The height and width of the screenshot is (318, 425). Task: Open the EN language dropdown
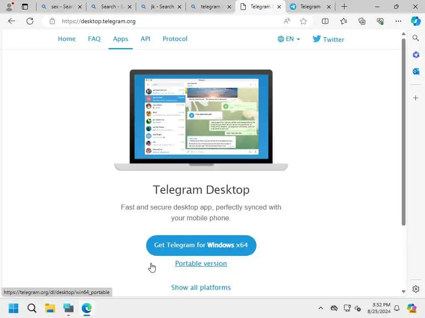coord(289,39)
